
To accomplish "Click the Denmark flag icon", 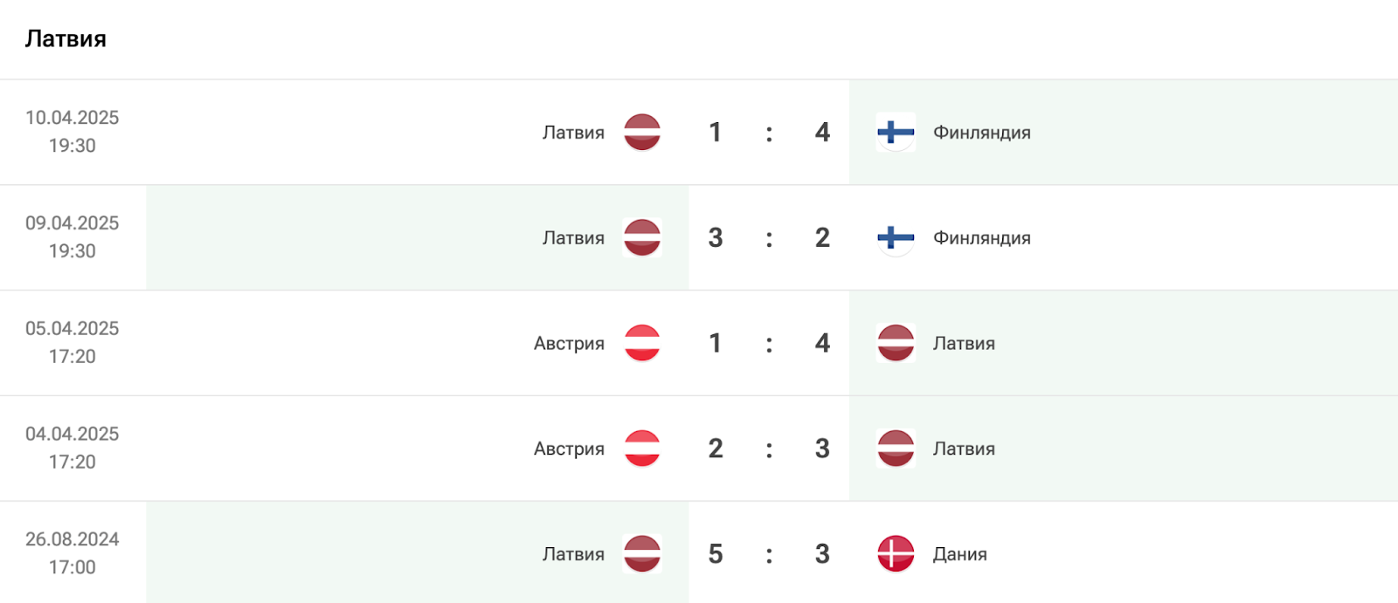I will (x=896, y=554).
